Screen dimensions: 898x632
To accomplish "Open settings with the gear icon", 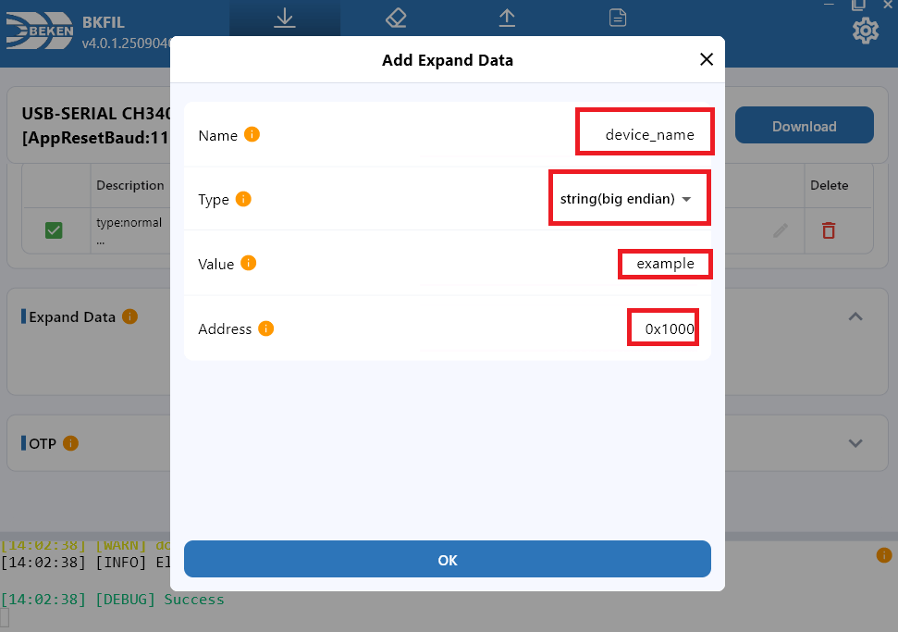I will [x=866, y=31].
